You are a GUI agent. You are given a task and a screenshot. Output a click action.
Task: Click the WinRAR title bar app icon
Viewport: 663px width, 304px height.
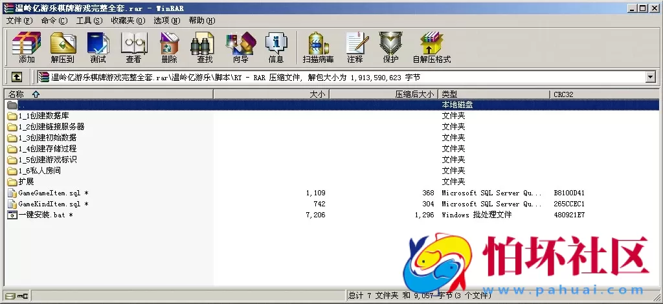pos(8,8)
